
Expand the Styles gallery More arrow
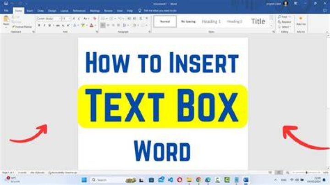click(271, 26)
